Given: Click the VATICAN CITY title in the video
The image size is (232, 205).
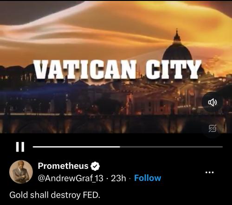Looking at the screenshot, I should 117,70.
